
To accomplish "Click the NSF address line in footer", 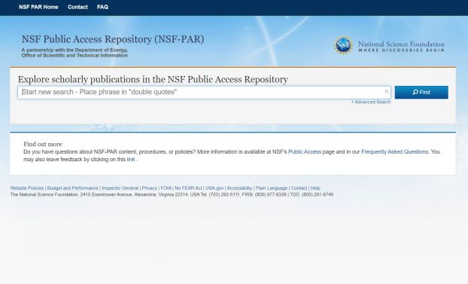I will 172,194.
